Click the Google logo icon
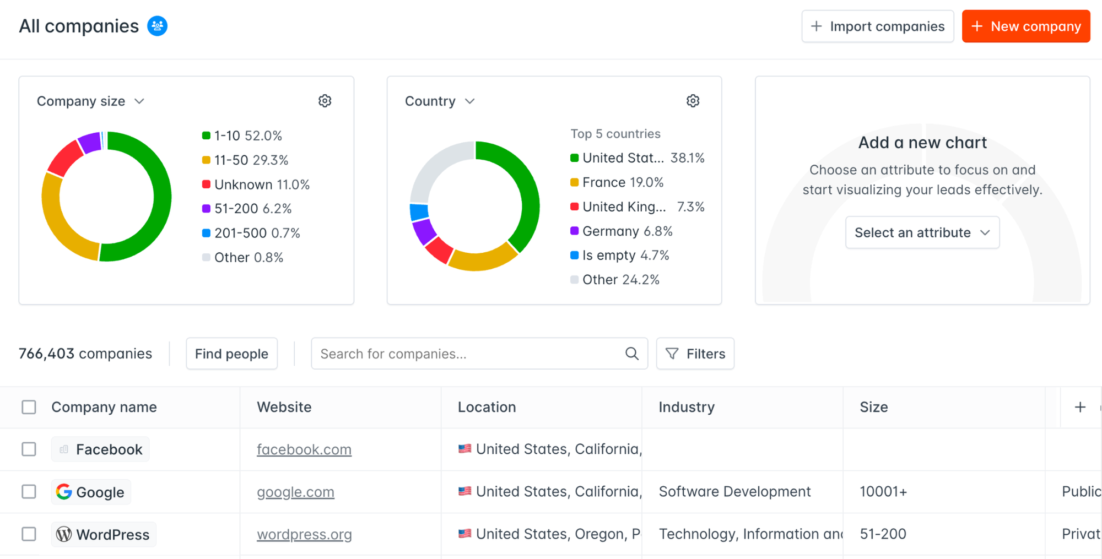The image size is (1102, 559). coord(64,492)
